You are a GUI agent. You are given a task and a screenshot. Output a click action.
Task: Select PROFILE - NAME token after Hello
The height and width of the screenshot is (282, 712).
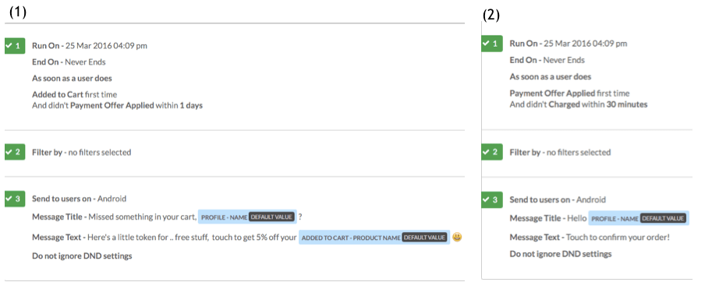[x=615, y=219]
